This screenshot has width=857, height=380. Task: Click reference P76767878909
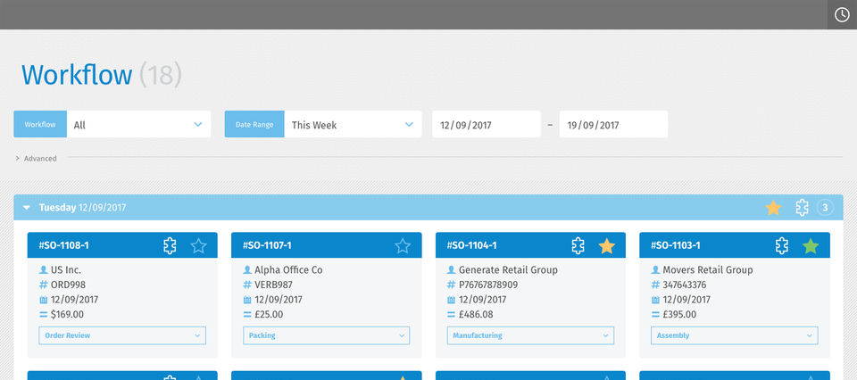point(488,285)
